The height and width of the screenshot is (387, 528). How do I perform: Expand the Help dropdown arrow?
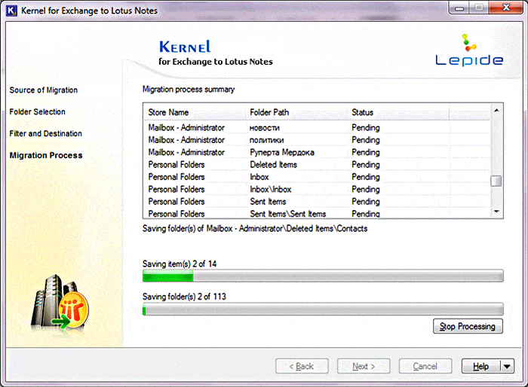click(x=507, y=366)
